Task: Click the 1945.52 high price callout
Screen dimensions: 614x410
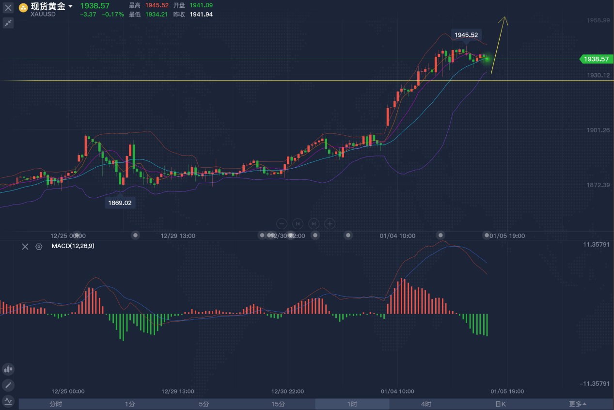Action: tap(467, 35)
